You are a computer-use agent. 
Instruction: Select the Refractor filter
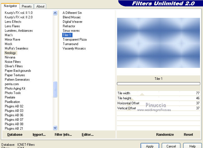tap(69, 26)
